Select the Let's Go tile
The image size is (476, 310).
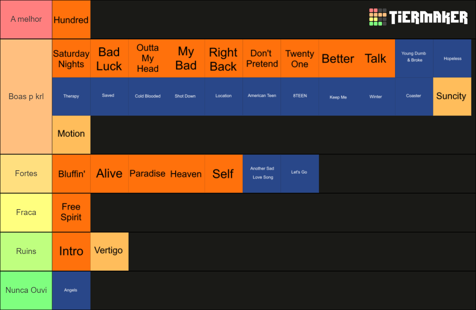(300, 174)
